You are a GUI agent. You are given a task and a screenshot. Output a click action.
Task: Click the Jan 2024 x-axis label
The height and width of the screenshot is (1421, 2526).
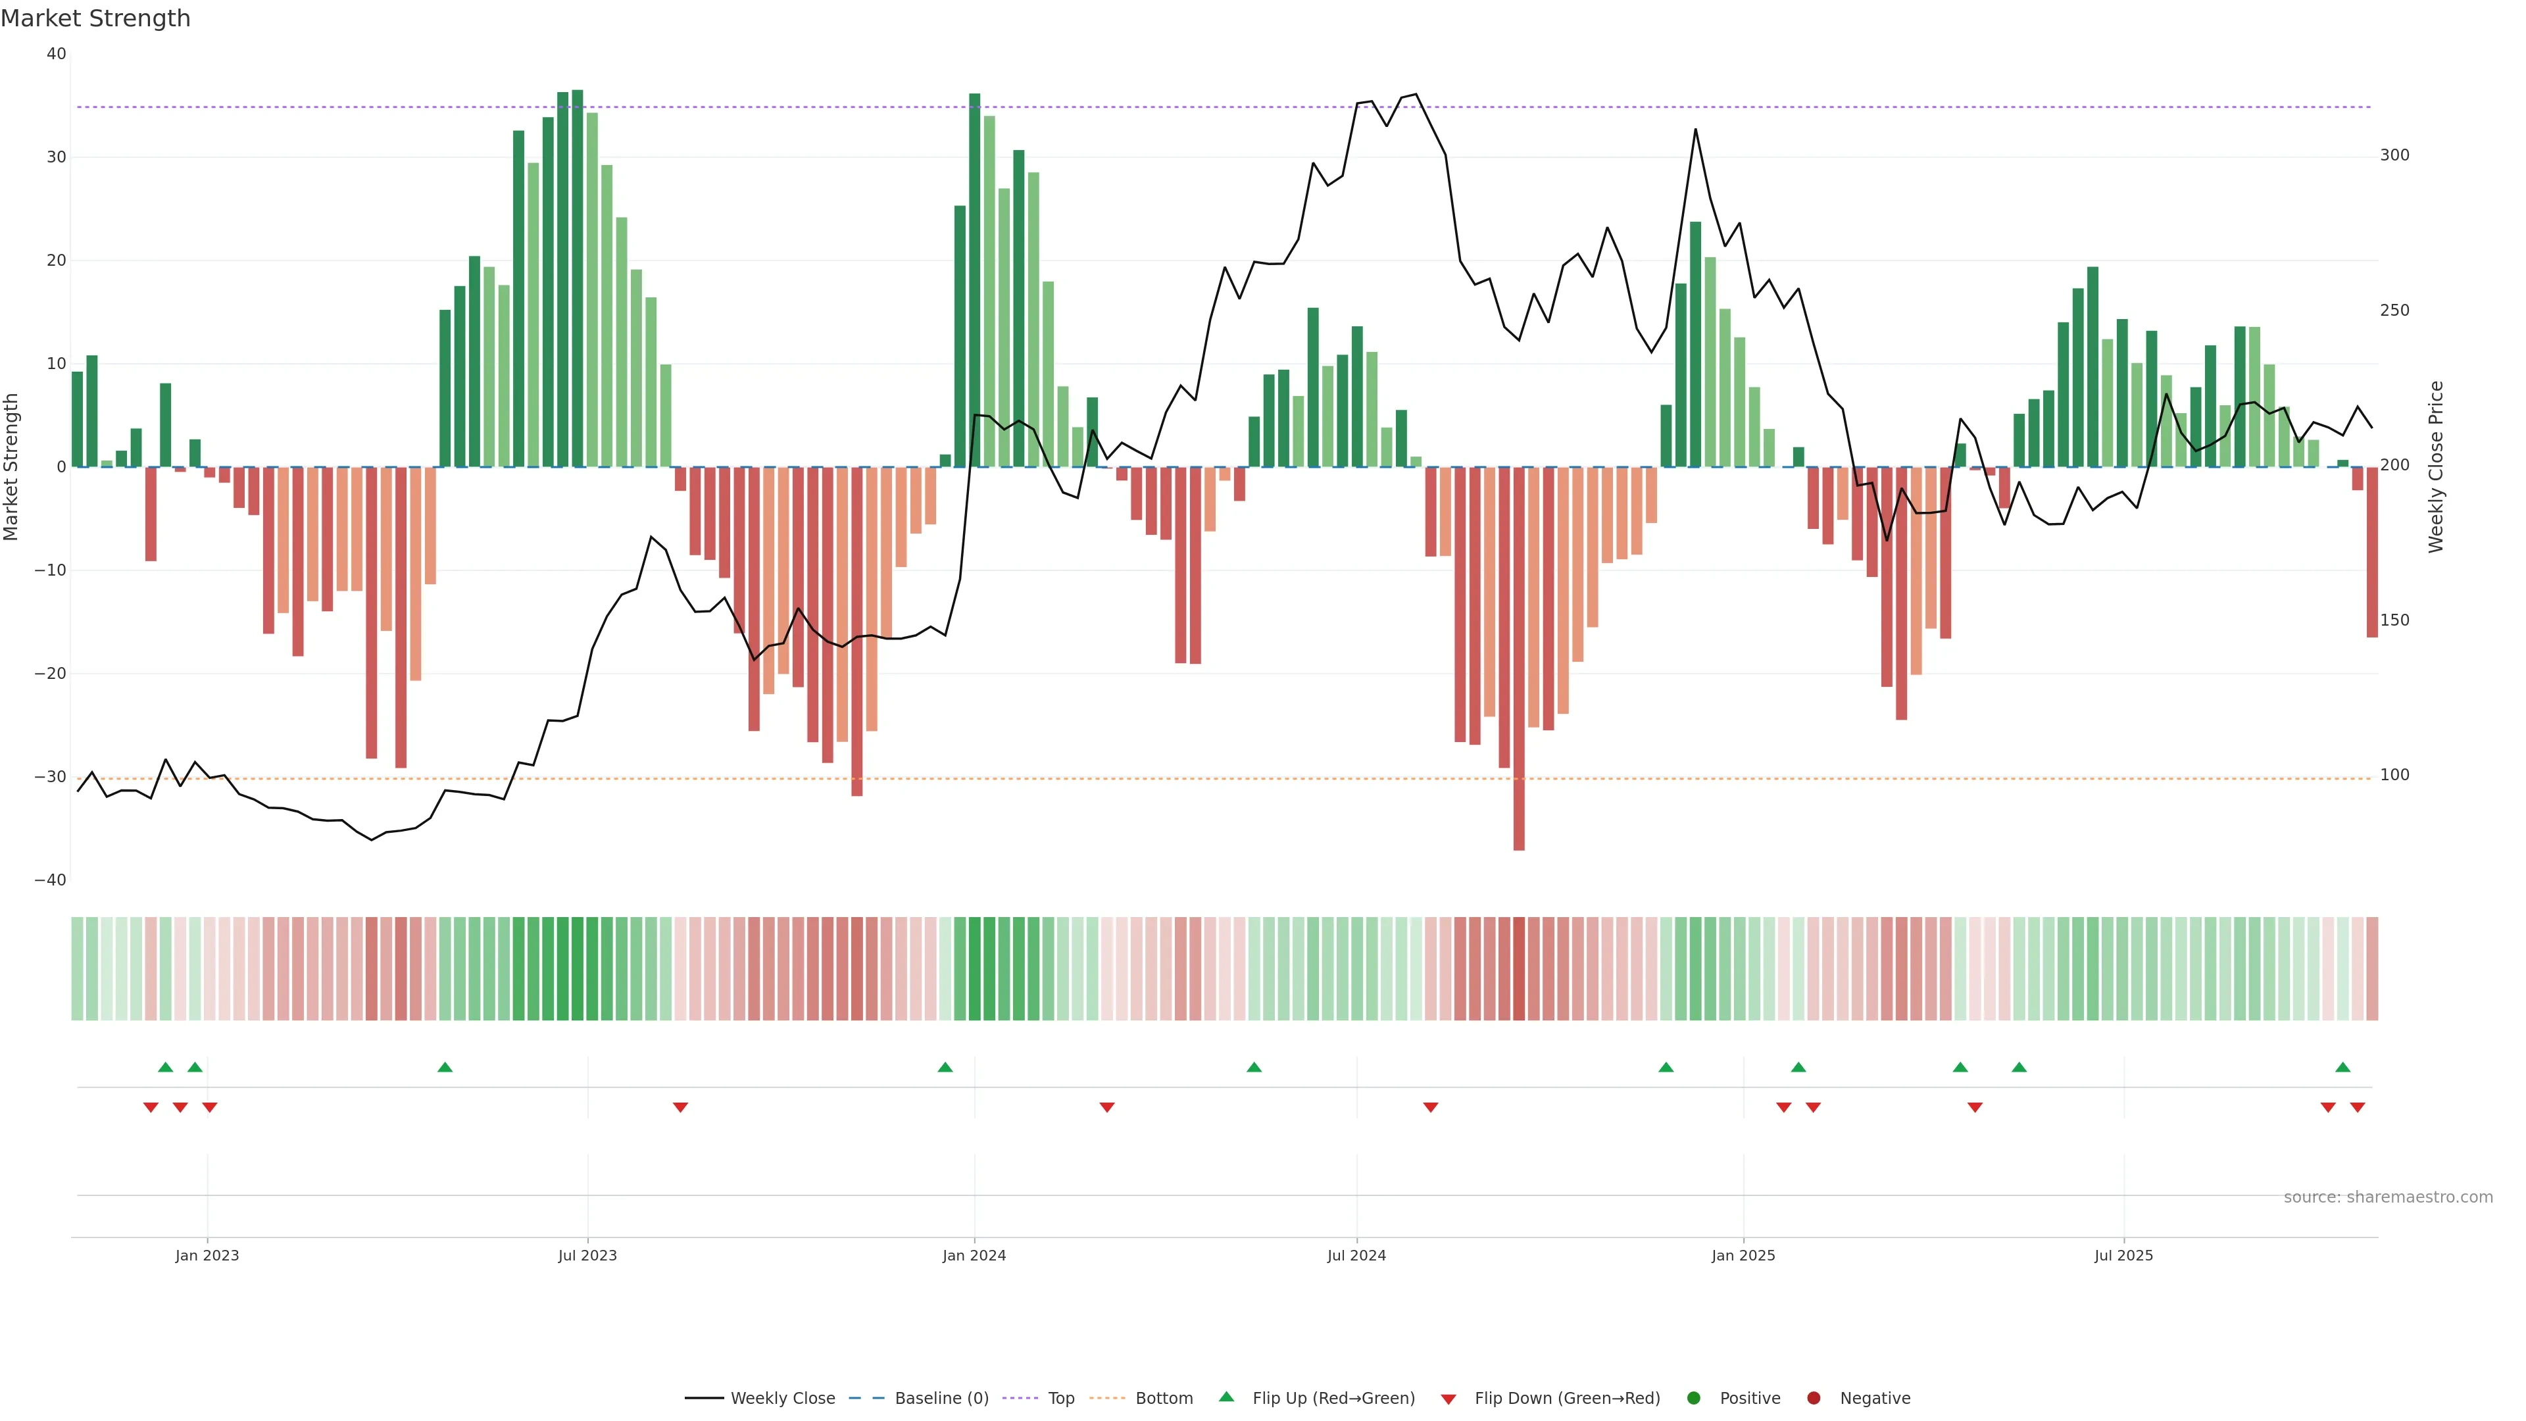tap(974, 1255)
